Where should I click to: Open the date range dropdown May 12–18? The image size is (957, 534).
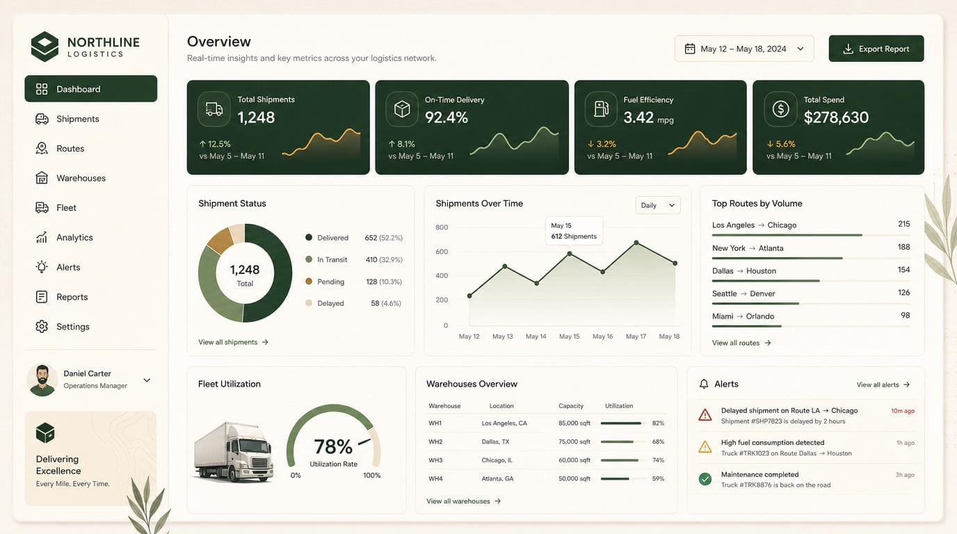pyautogui.click(x=744, y=49)
